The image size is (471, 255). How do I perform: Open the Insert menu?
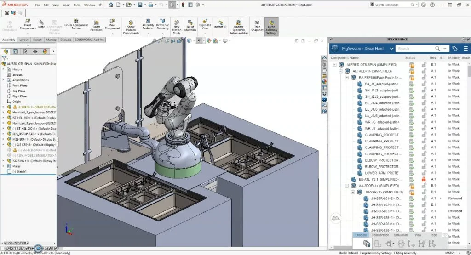(x=66, y=5)
